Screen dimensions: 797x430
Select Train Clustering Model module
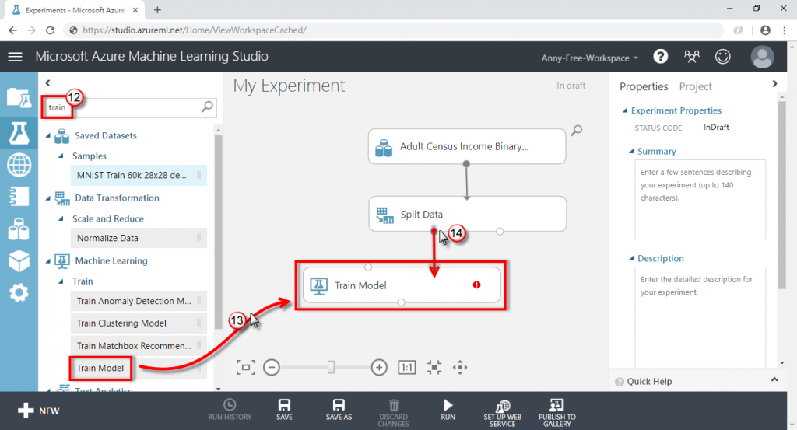139,323
